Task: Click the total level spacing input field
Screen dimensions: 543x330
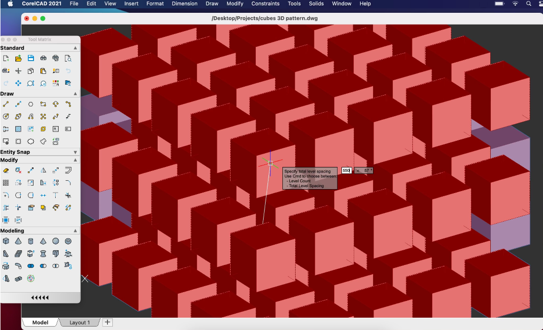Action: click(x=346, y=170)
